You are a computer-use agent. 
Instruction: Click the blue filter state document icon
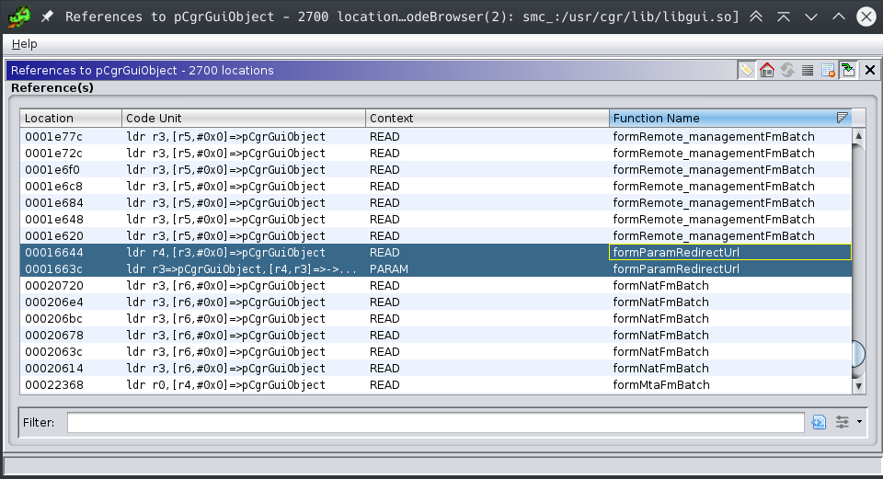[820, 422]
